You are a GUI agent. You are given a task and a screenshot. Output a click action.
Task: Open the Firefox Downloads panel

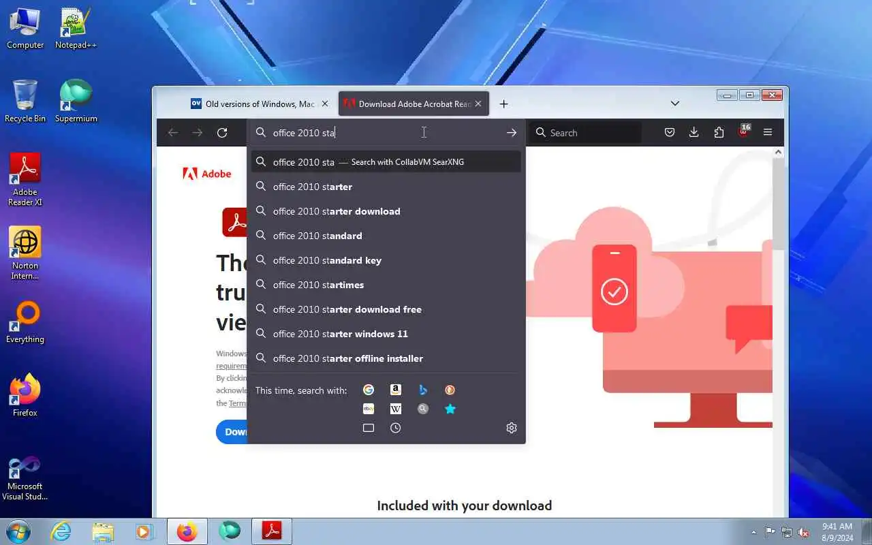tap(694, 133)
